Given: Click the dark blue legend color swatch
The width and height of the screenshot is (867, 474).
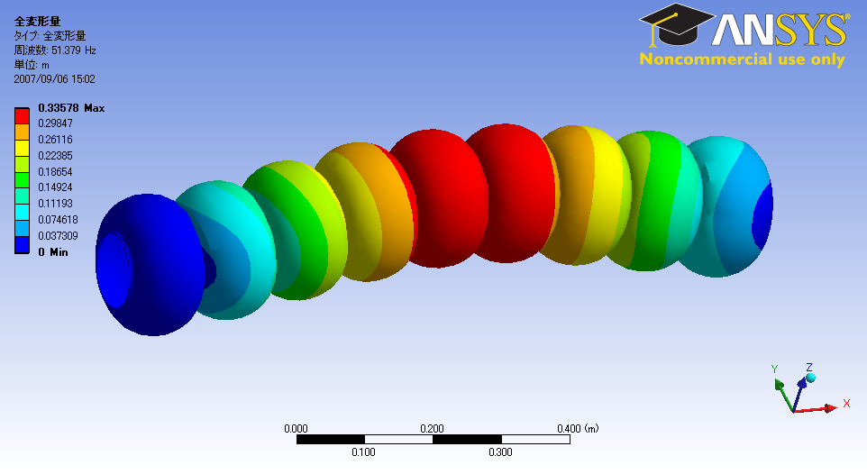Looking at the screenshot, I should click(x=22, y=245).
